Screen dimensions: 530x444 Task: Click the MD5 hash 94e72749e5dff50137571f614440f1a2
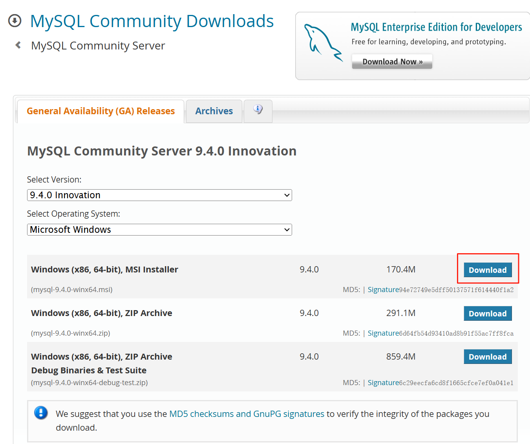pos(456,290)
